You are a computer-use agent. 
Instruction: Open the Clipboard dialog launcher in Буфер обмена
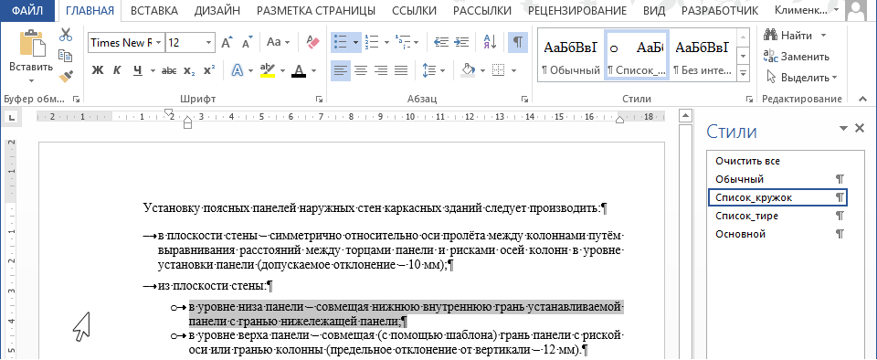point(77,99)
